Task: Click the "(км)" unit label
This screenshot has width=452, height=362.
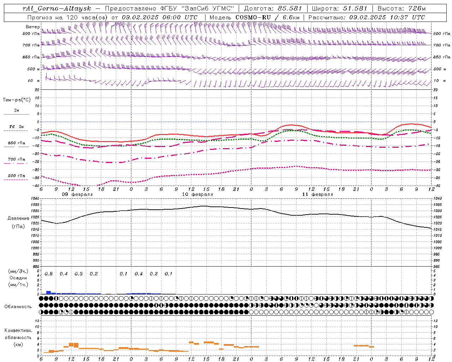Action: pos(18,344)
